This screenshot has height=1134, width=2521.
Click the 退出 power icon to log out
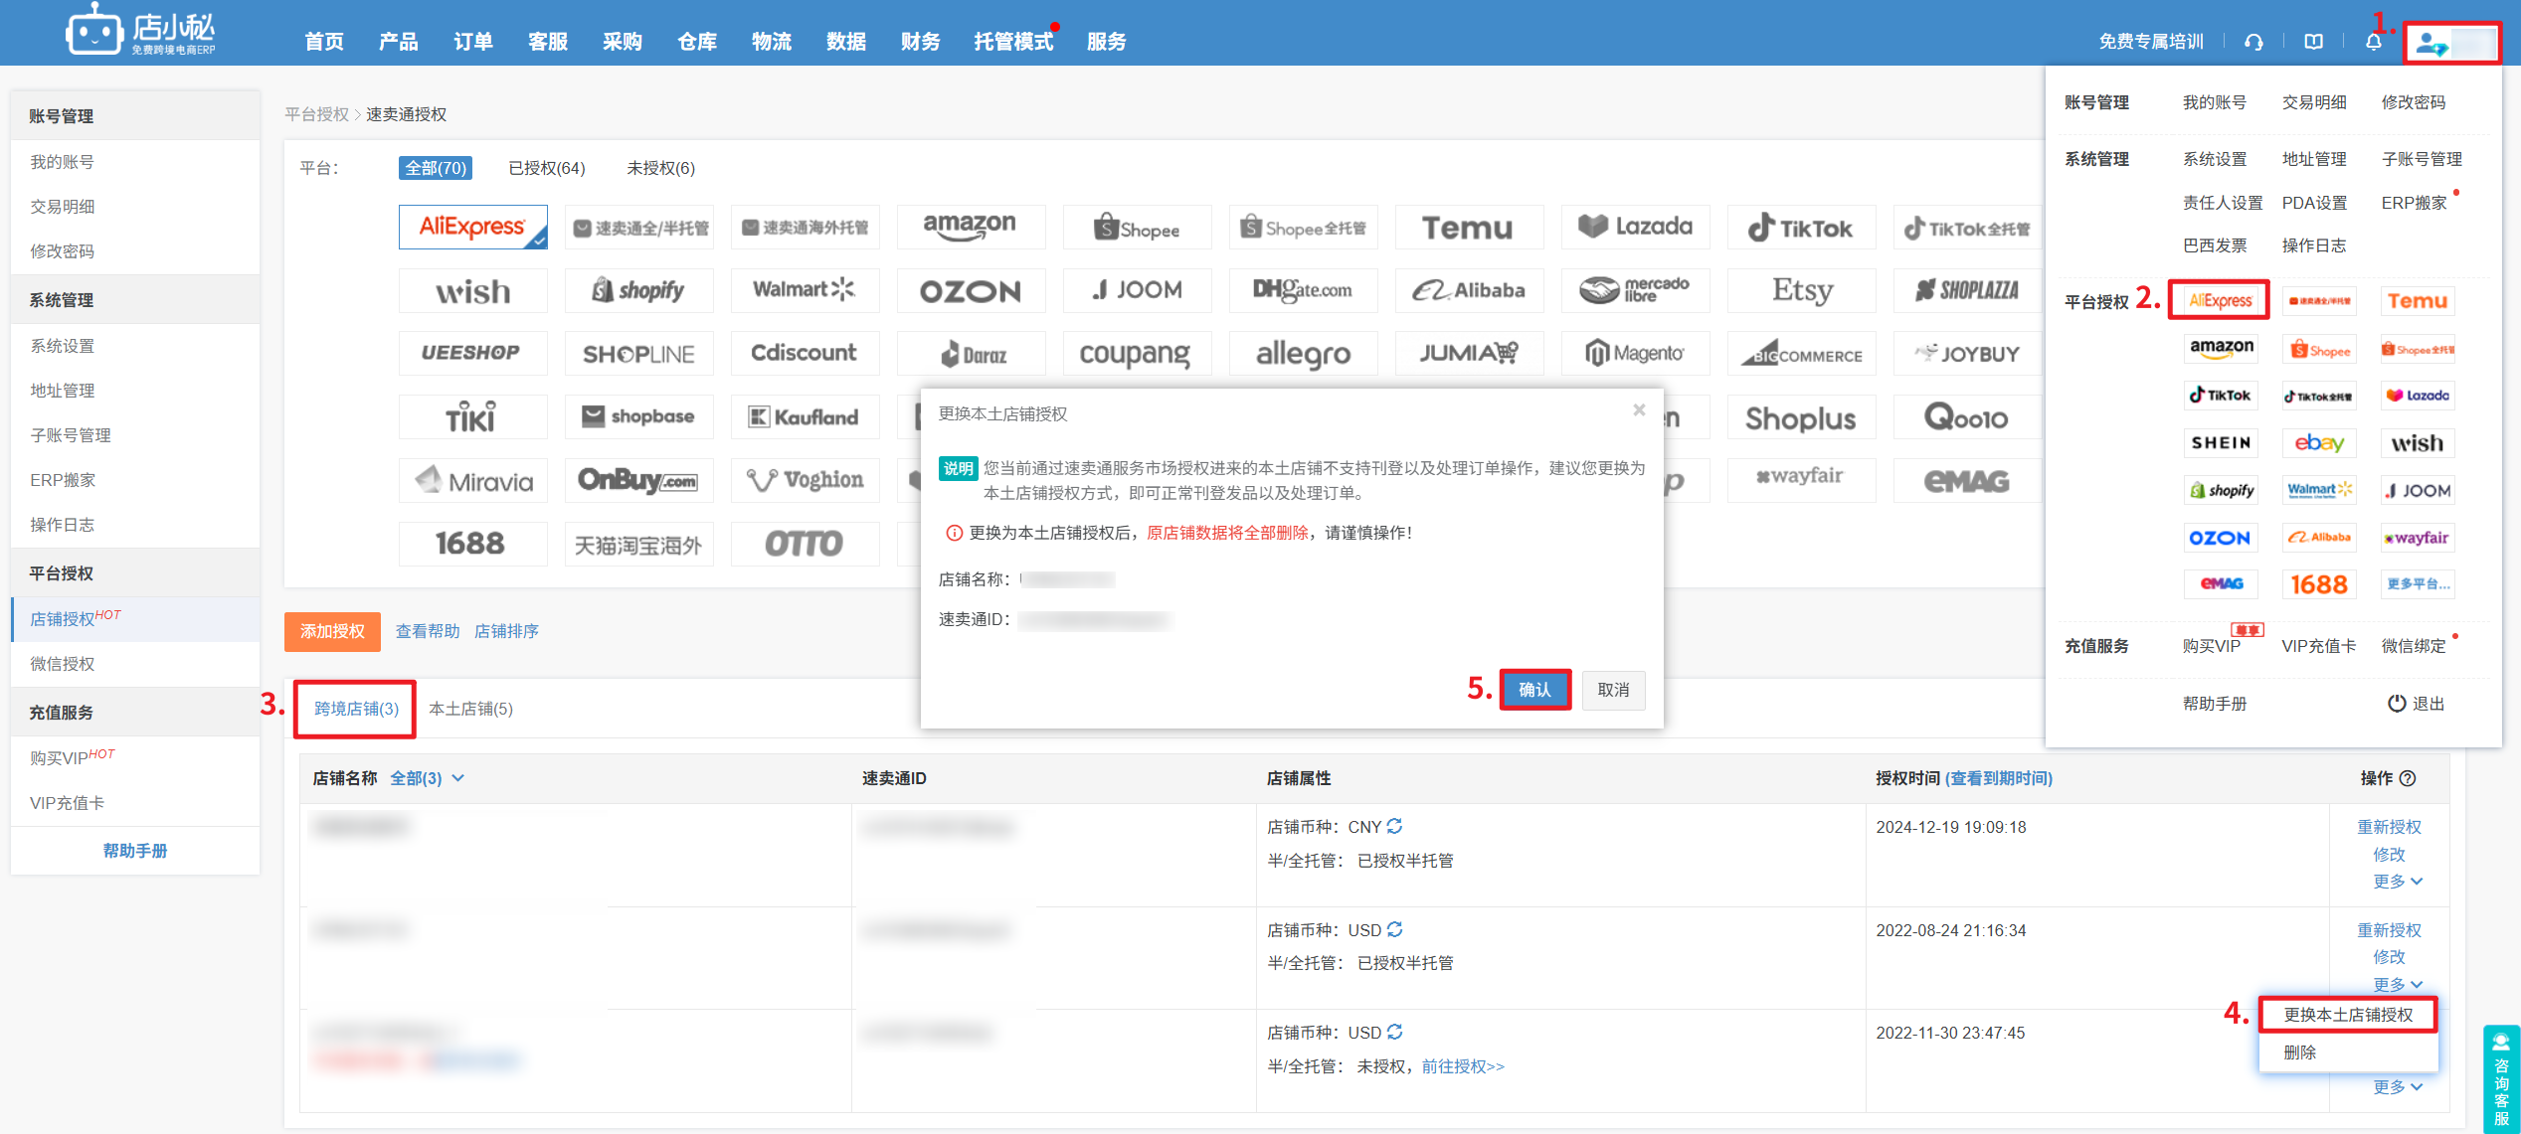tap(2398, 703)
